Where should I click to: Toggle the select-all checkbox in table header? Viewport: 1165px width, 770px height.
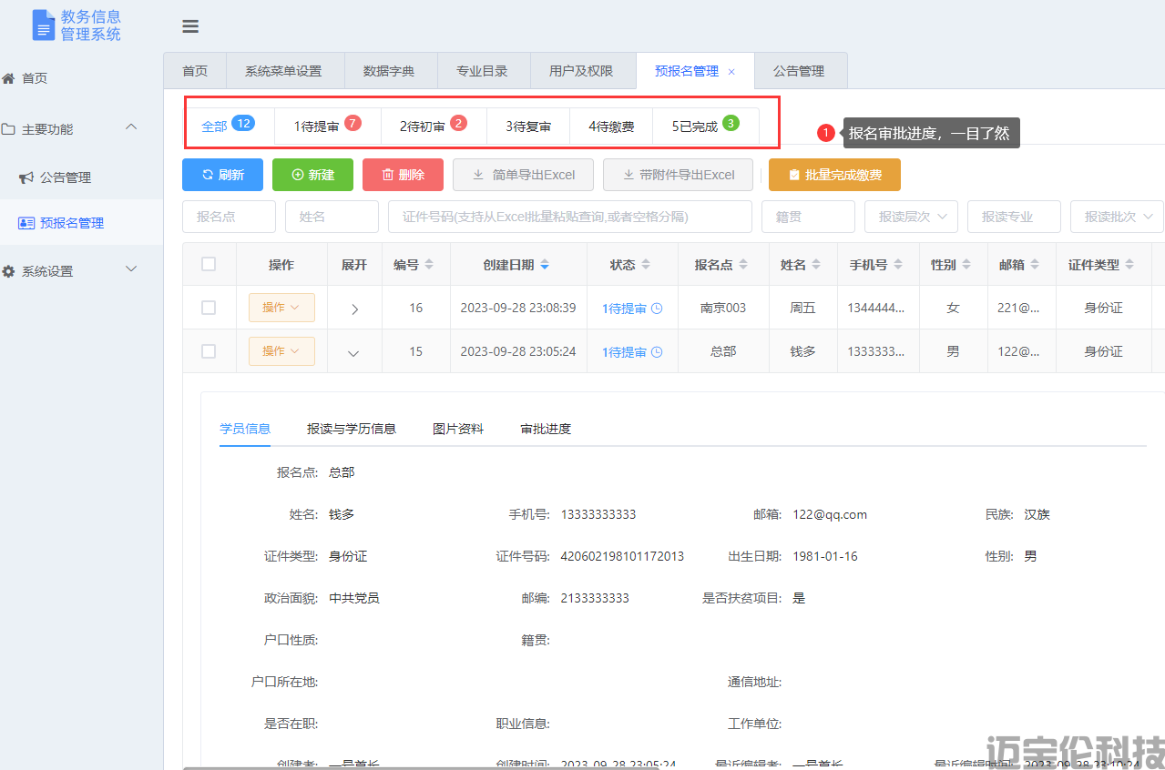point(209,264)
